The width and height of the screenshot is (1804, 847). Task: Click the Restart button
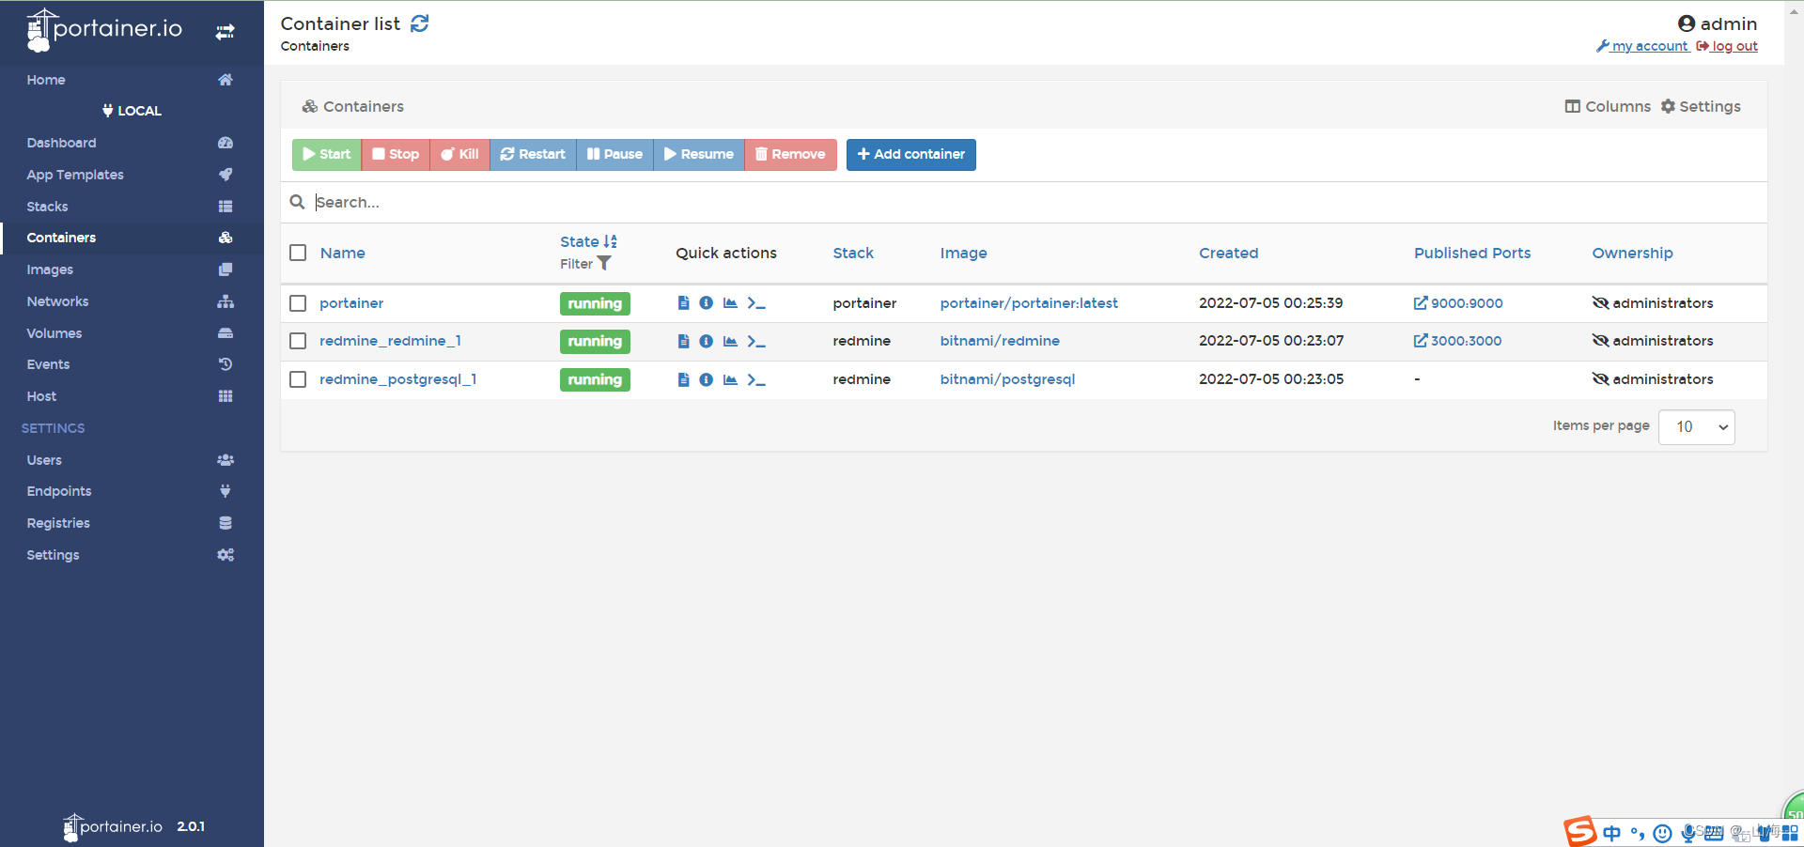533,154
